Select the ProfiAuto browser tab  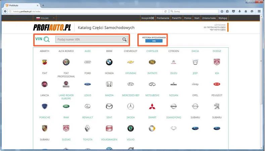(22, 5)
